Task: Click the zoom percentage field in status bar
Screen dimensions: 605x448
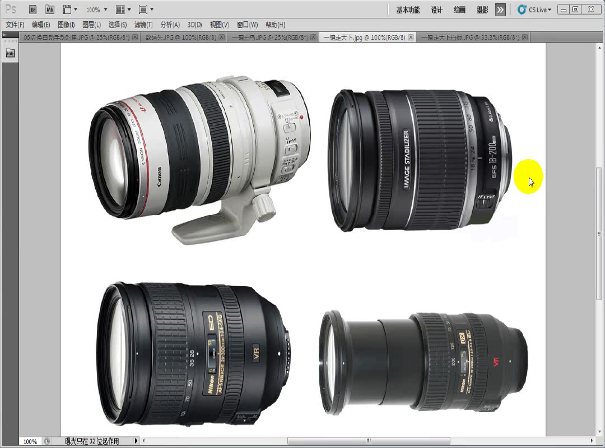Action: pos(30,441)
